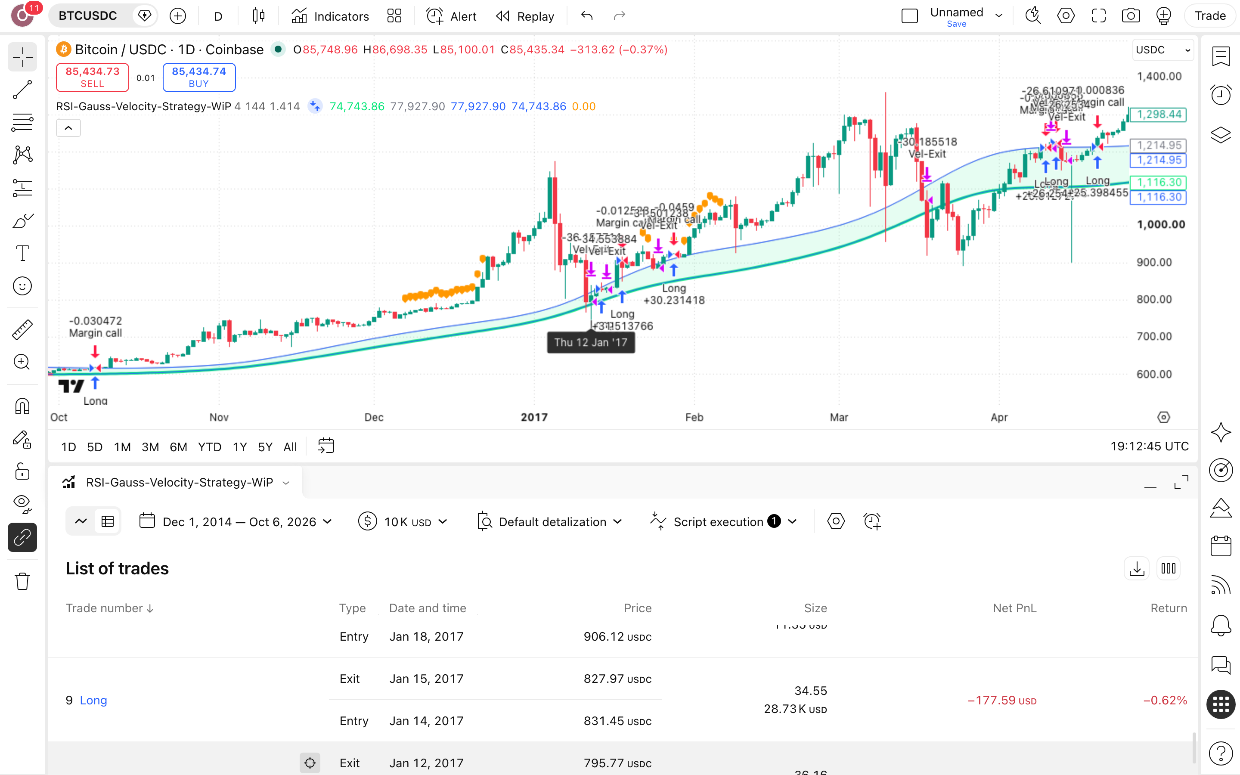Open the Indicators menu

click(x=330, y=16)
